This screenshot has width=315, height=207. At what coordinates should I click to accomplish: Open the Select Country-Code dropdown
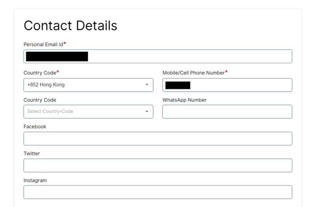[x=88, y=112]
